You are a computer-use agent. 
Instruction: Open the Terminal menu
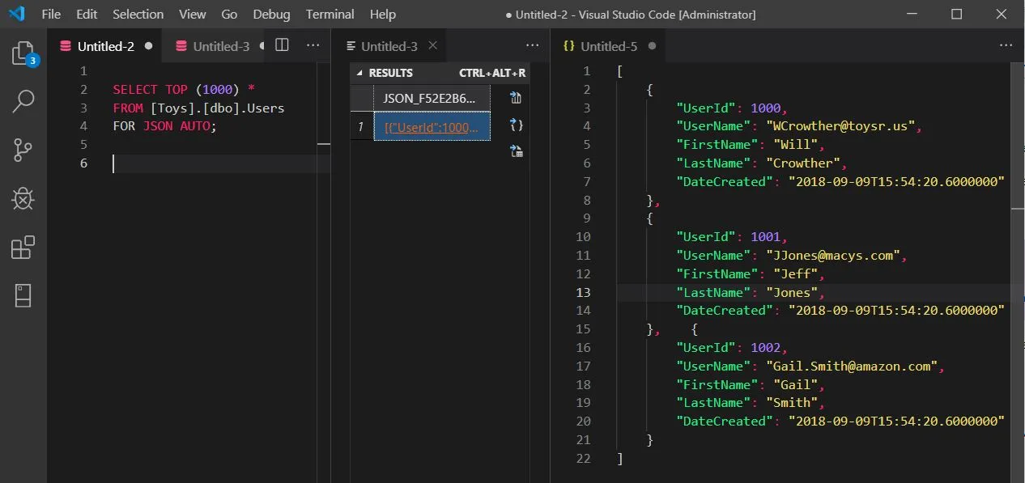tap(330, 15)
